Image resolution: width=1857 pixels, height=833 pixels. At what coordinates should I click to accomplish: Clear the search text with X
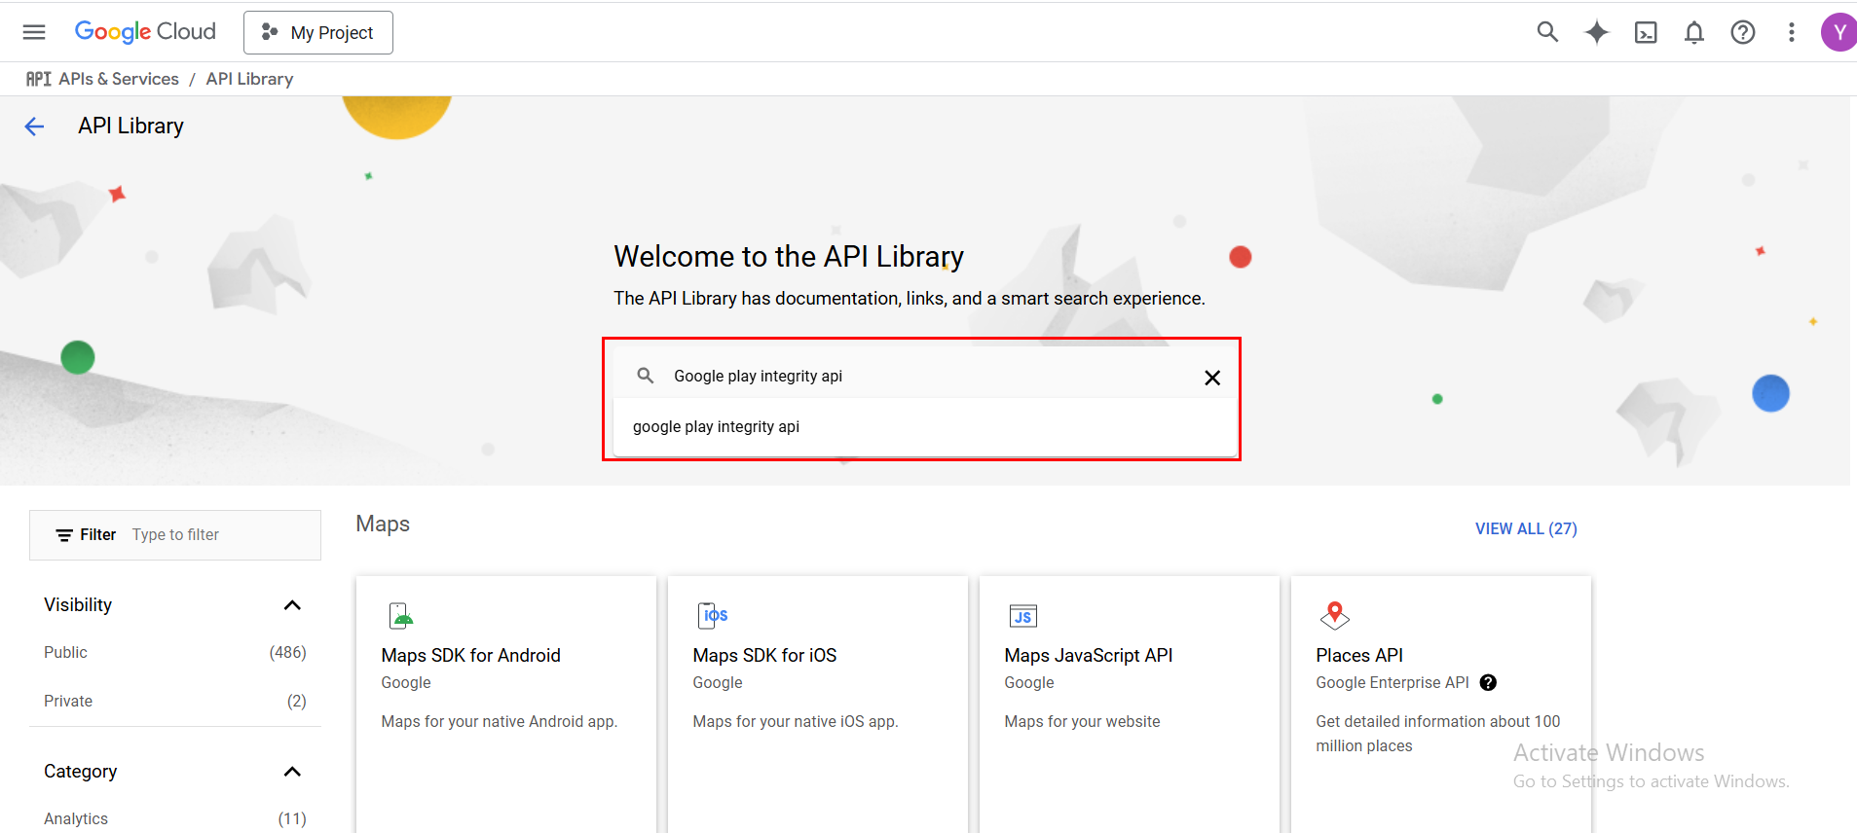[1211, 378]
